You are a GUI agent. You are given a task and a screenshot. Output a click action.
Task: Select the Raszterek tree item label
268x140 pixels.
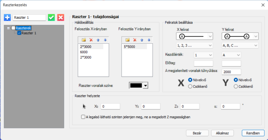click(x=23, y=28)
